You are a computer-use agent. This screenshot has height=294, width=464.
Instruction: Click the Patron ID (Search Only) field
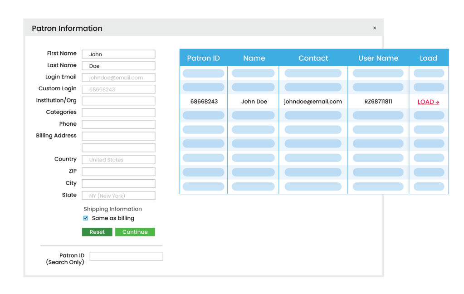127,256
